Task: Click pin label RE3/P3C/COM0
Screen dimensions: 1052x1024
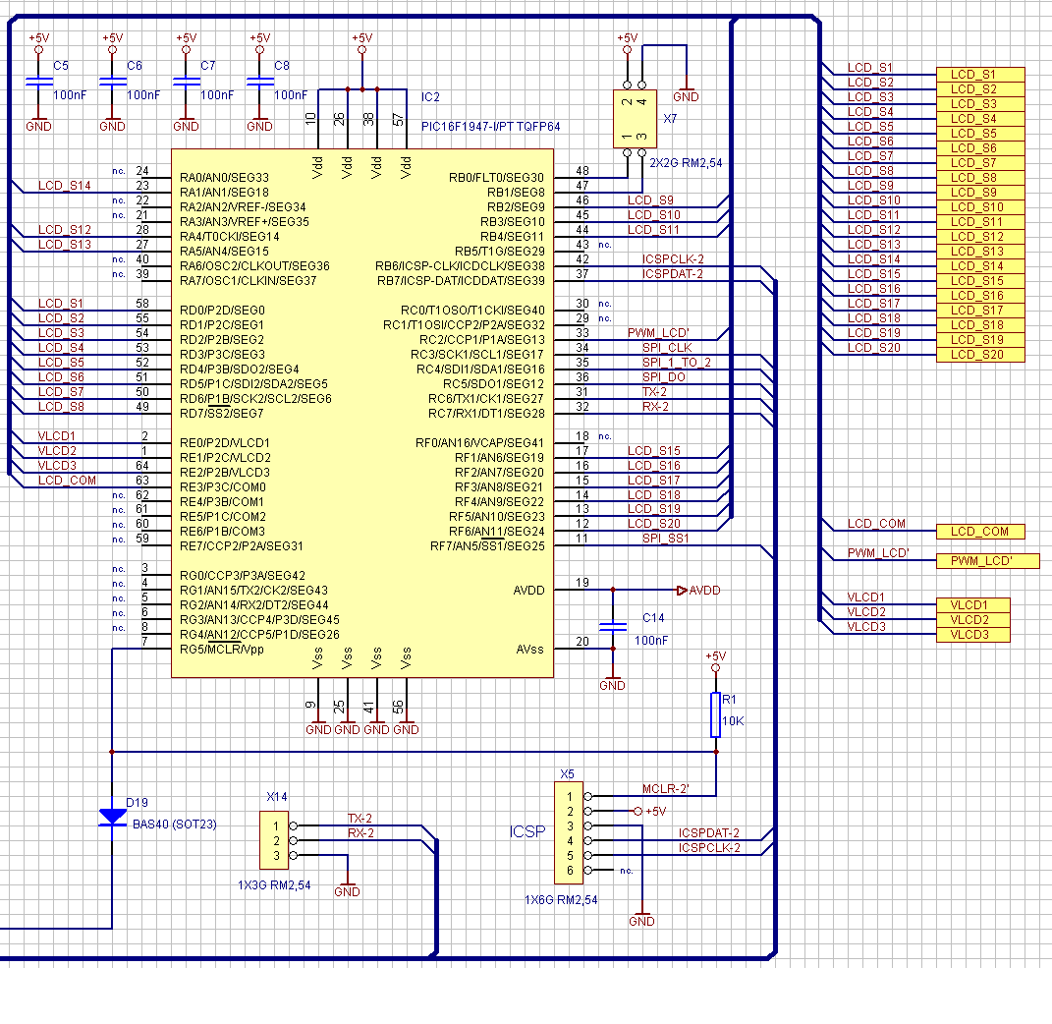Action: click(223, 487)
